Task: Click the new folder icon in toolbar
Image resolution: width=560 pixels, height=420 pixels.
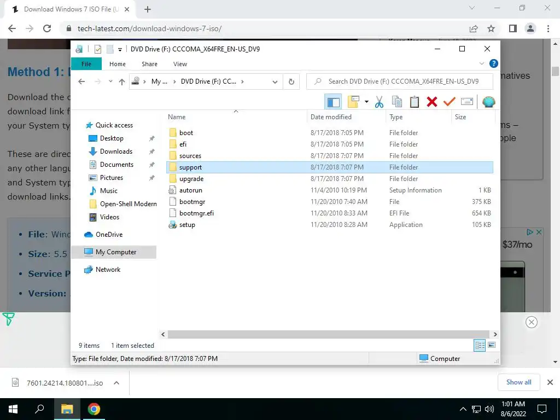Action: (x=353, y=102)
